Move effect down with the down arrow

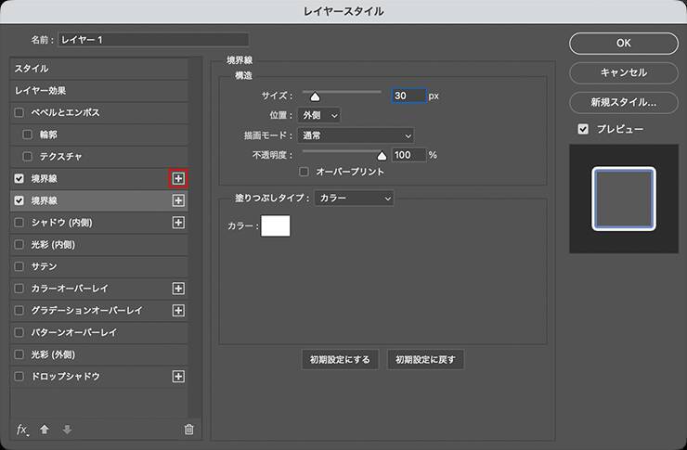[67, 430]
